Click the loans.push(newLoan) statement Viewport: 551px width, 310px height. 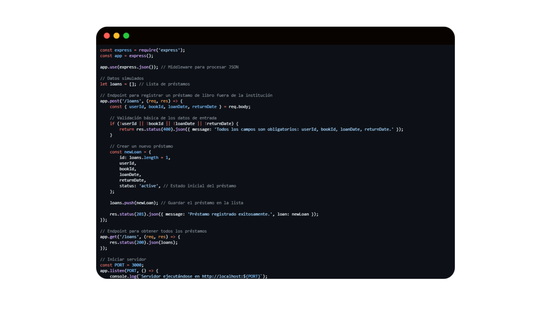[x=134, y=203]
